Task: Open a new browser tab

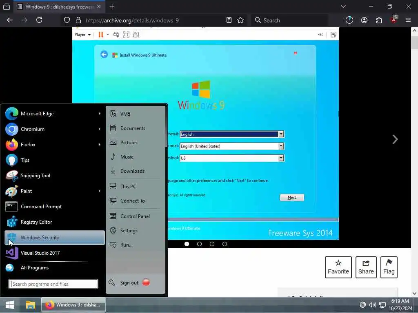Action: point(112,7)
